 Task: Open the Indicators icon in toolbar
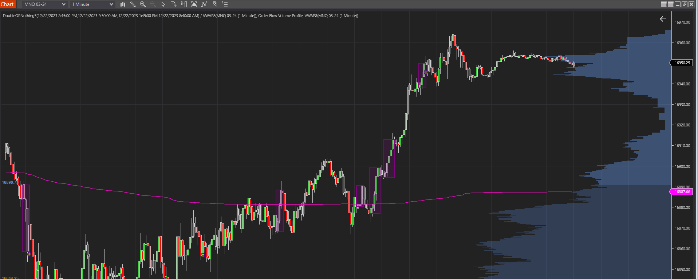pyautogui.click(x=194, y=4)
